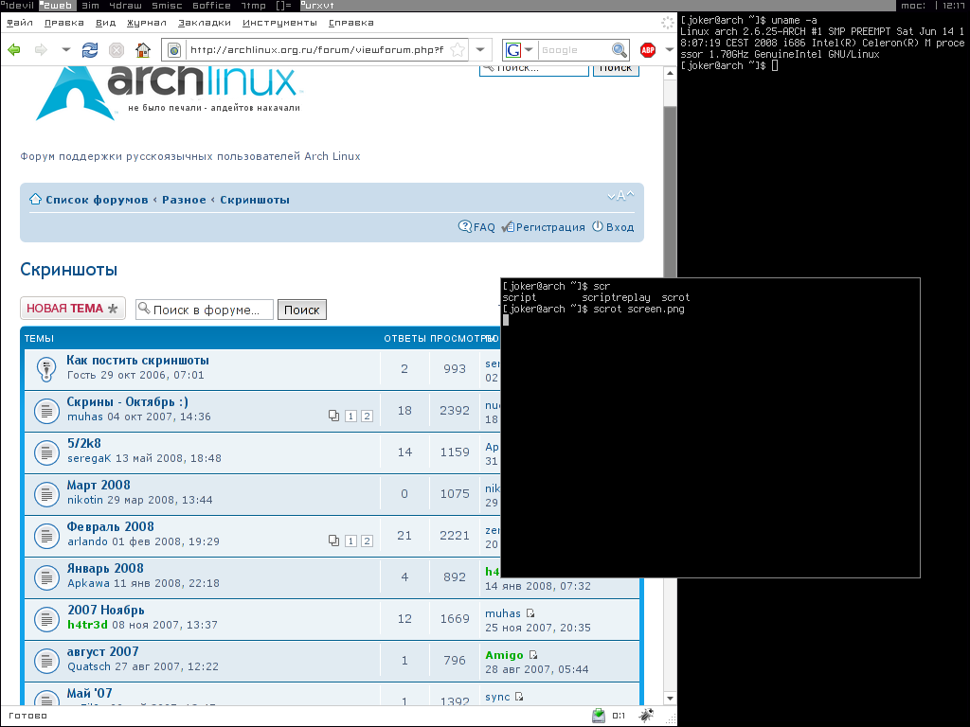Viewport: 970px width, 727px height.
Task: Click the address bar URL field
Action: point(316,49)
